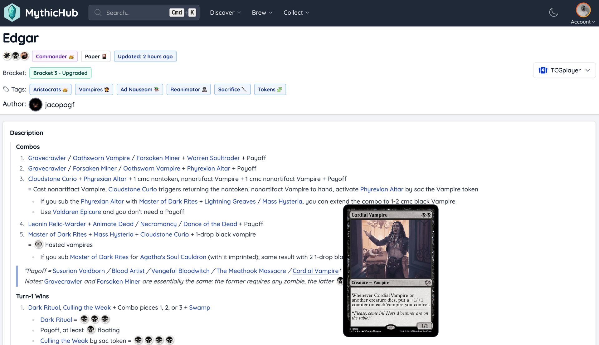Open the Voldaren Epicure card link
The width and height of the screenshot is (599, 345).
point(77,212)
